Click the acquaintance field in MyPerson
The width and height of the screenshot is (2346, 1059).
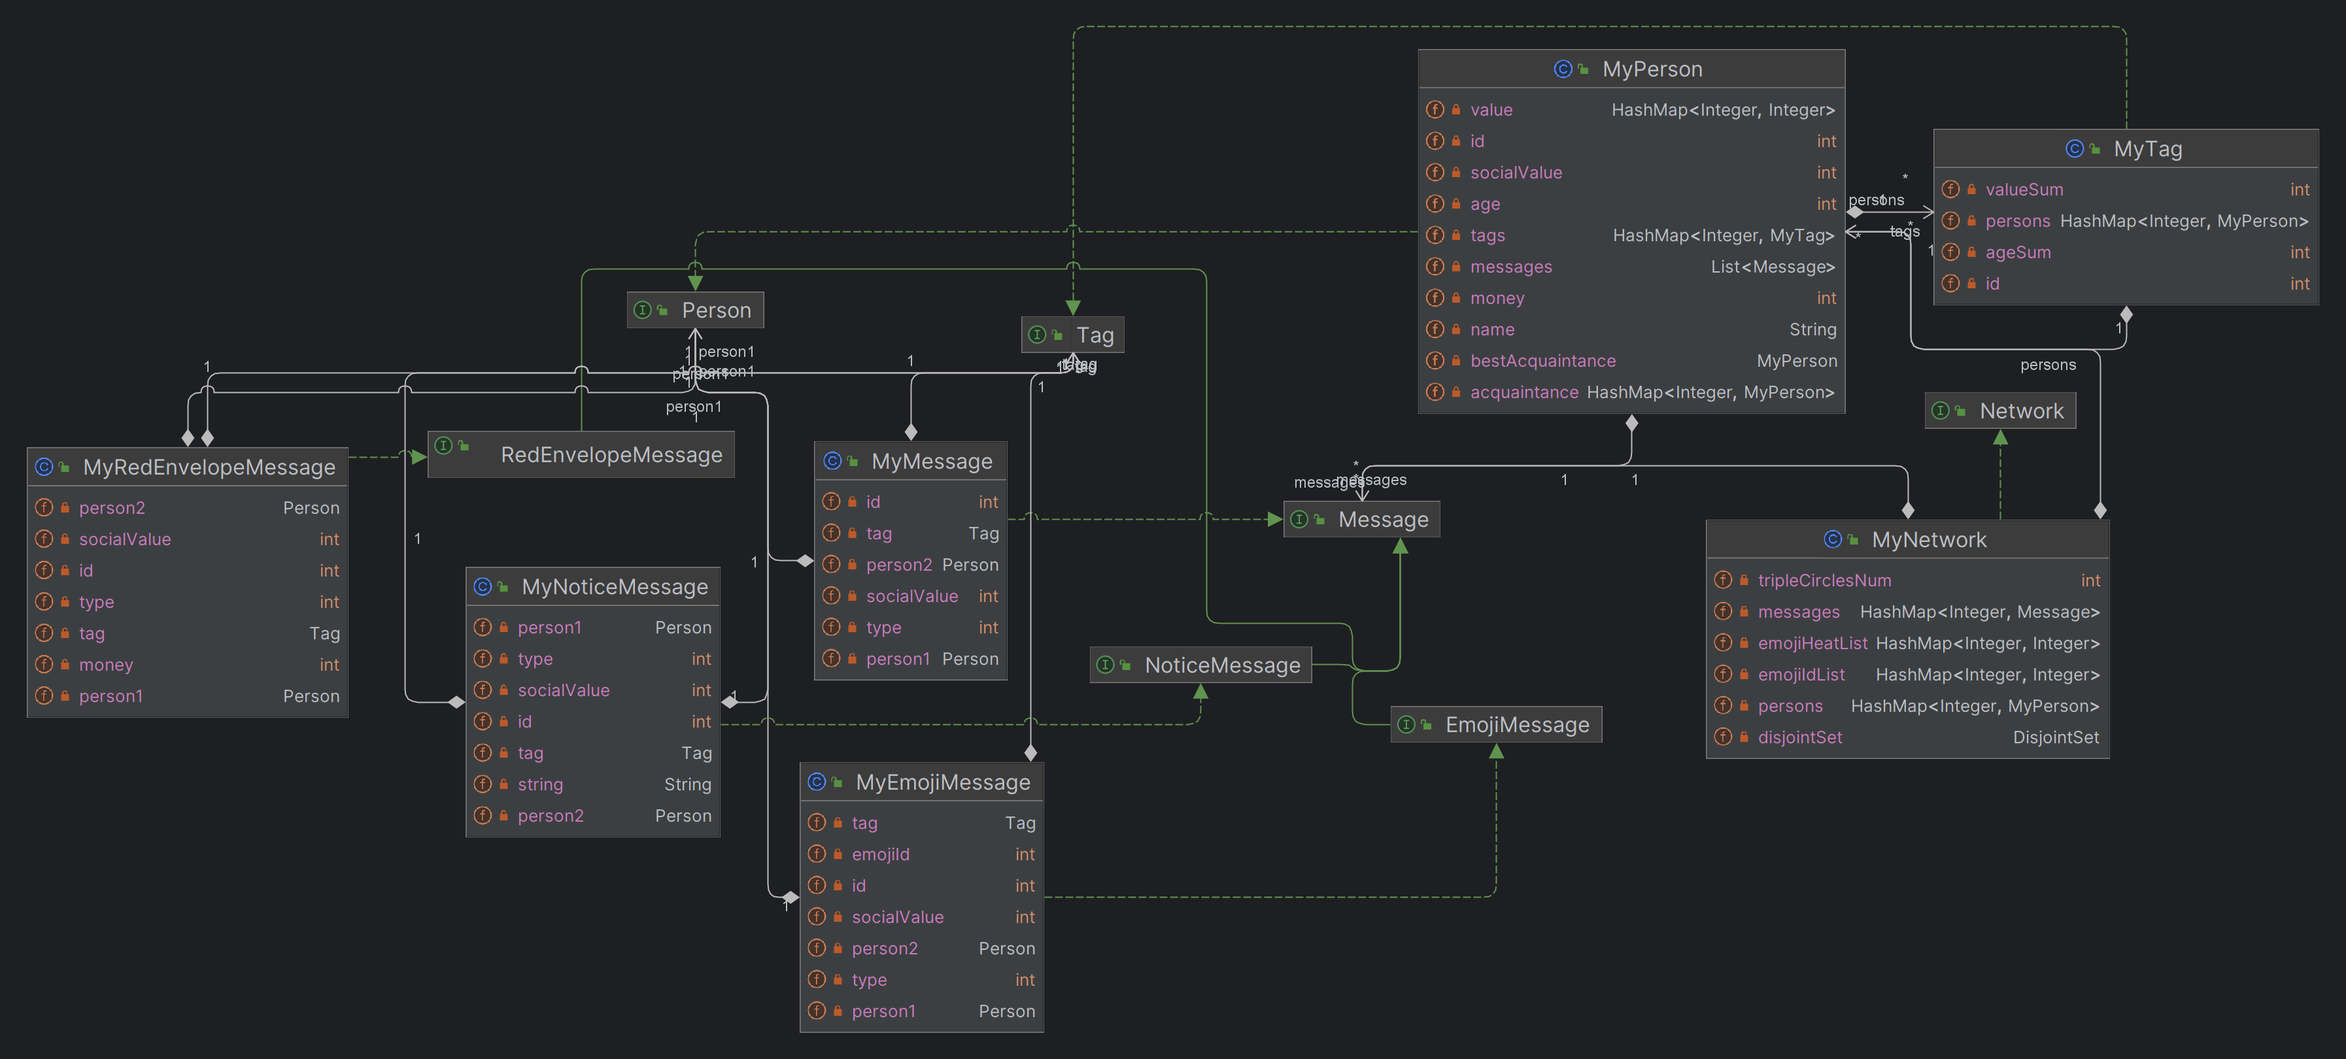[x=1631, y=392]
